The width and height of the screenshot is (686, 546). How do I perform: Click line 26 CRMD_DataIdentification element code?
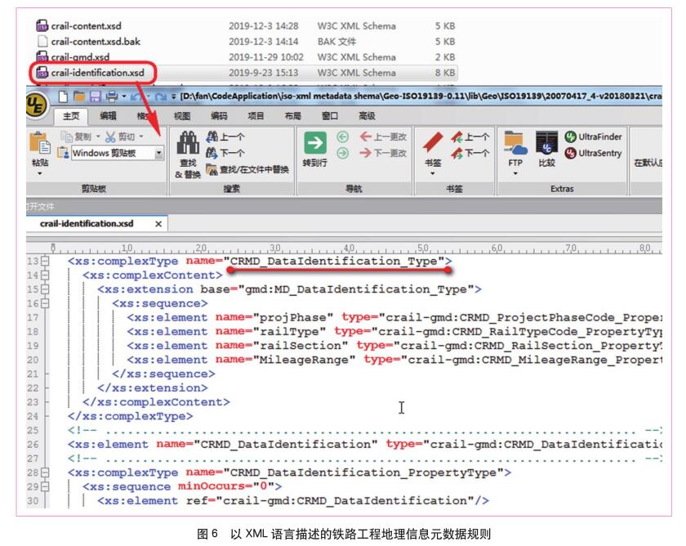(364, 445)
